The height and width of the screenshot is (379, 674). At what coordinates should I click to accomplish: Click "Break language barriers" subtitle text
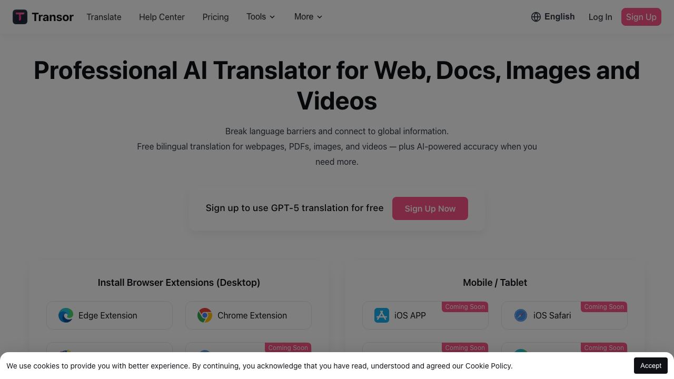pyautogui.click(x=337, y=131)
